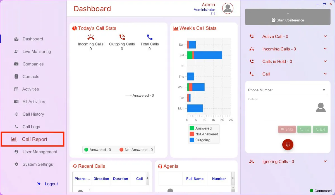The height and width of the screenshot is (195, 335).
Task: Open Agents table column menu
Action: pyautogui.click(x=233, y=178)
